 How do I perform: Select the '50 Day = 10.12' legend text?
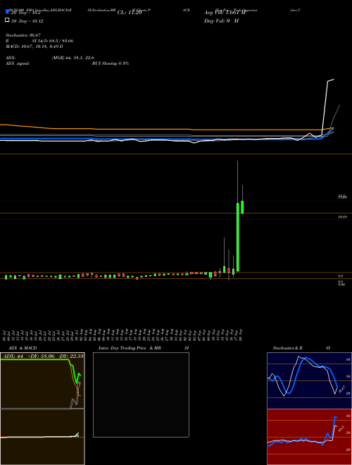click(x=27, y=21)
